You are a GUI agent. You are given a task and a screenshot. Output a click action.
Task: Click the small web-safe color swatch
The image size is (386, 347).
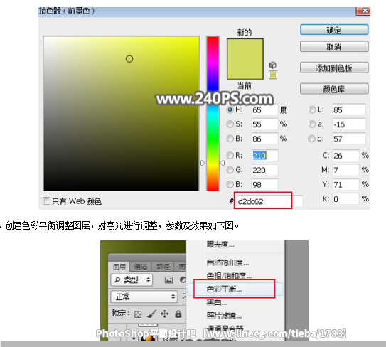click(273, 75)
